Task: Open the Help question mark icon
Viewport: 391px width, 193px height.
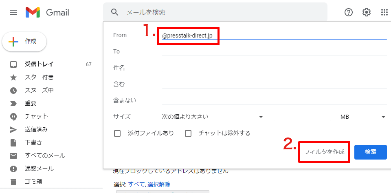Action: (348, 12)
